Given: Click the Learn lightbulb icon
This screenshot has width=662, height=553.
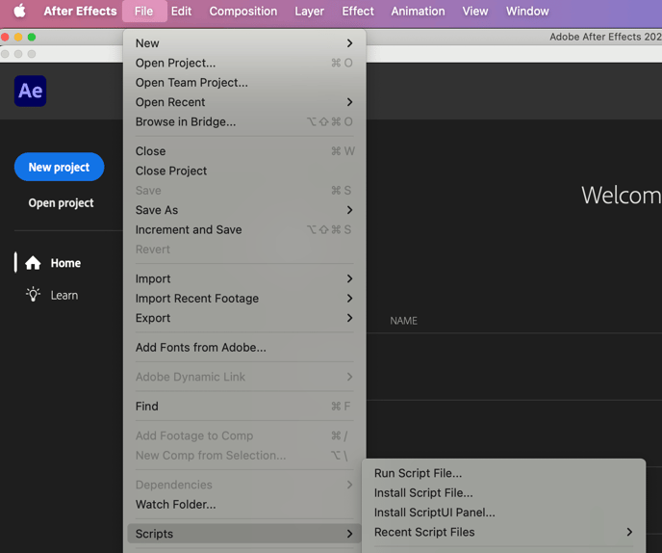Looking at the screenshot, I should coord(33,294).
